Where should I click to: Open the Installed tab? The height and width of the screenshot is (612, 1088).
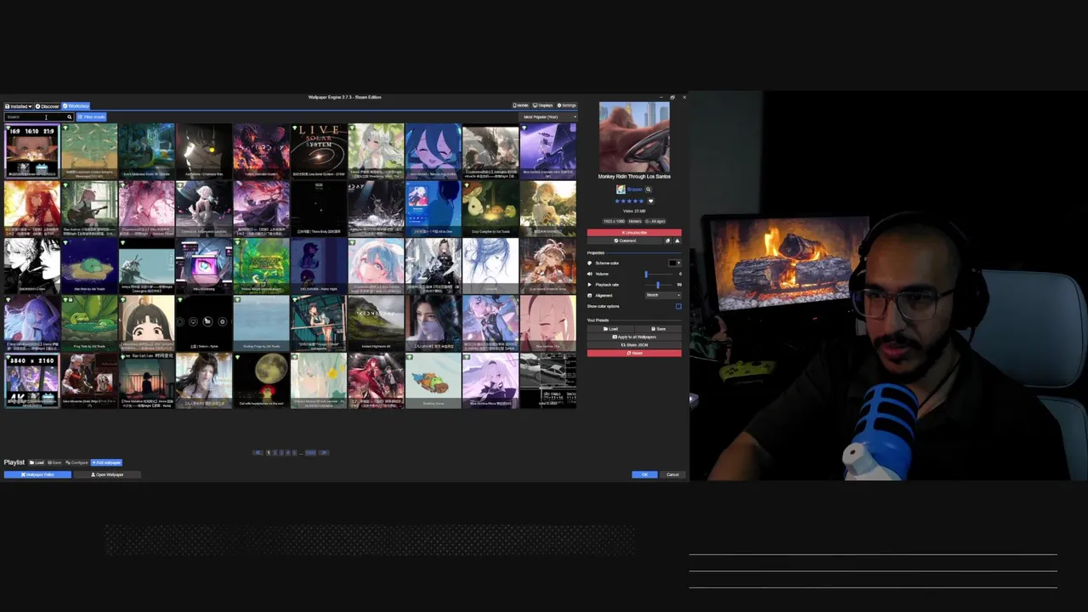pyautogui.click(x=17, y=106)
